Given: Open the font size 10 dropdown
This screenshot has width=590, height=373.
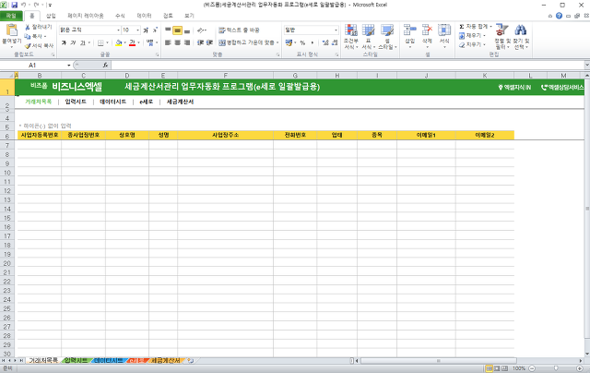Looking at the screenshot, I should click(137, 30).
